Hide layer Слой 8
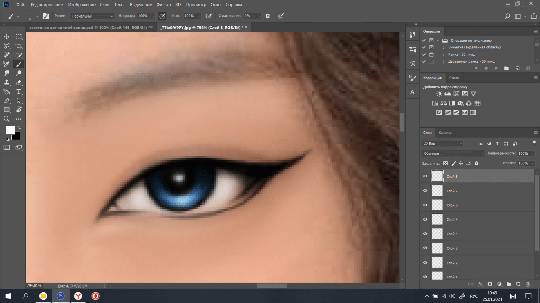 (x=425, y=176)
